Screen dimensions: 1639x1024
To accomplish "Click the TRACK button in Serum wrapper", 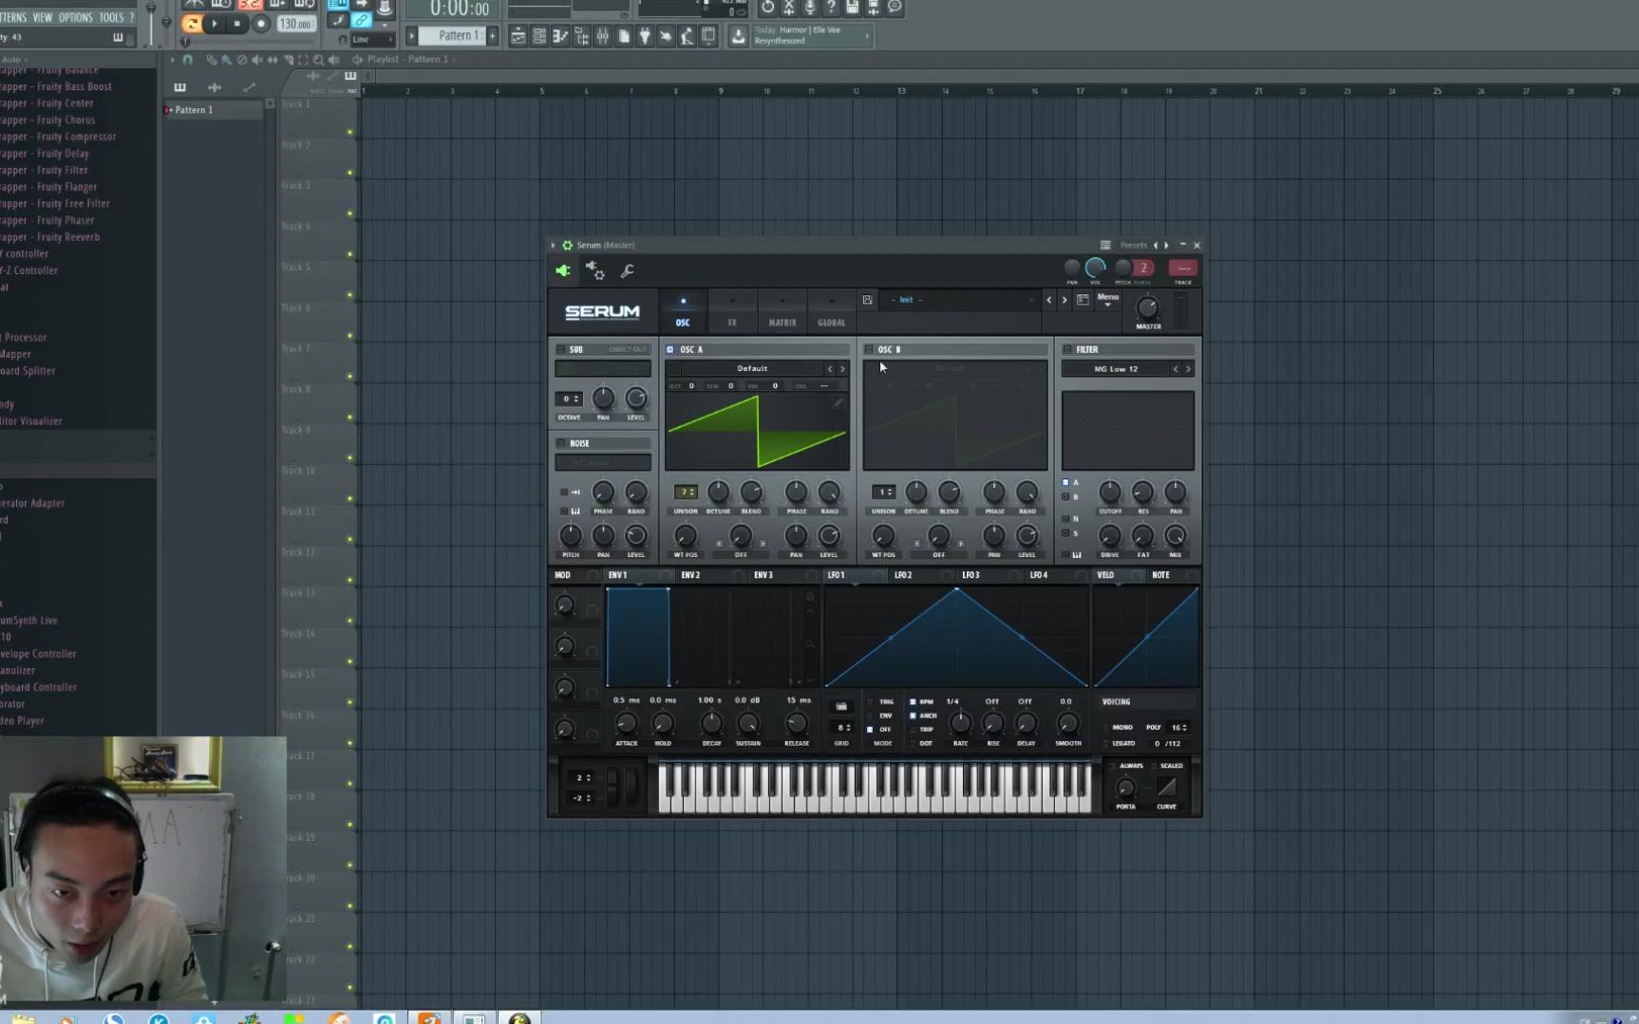I will click(1183, 269).
